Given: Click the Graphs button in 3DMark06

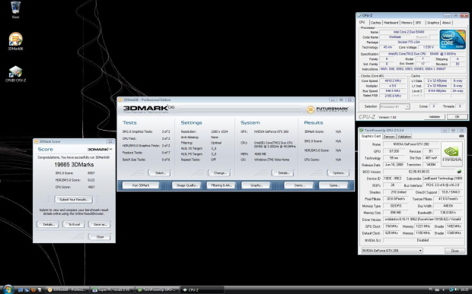Looking at the screenshot, I should [256, 185].
